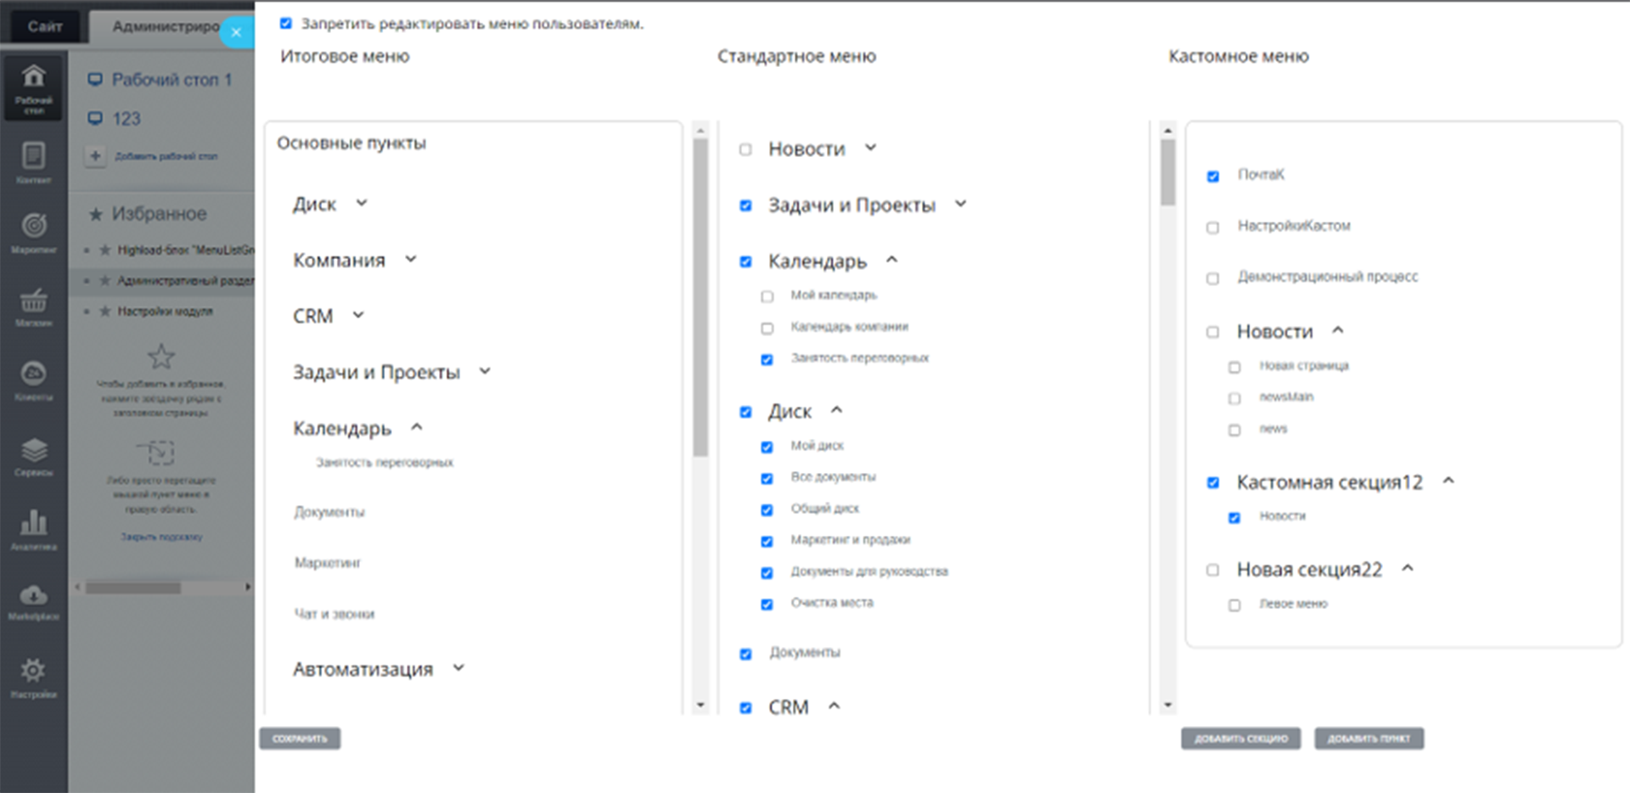Screen dimensions: 1630x793
Task: Open the Аналитика bar chart sidebar icon
Action: [33, 530]
